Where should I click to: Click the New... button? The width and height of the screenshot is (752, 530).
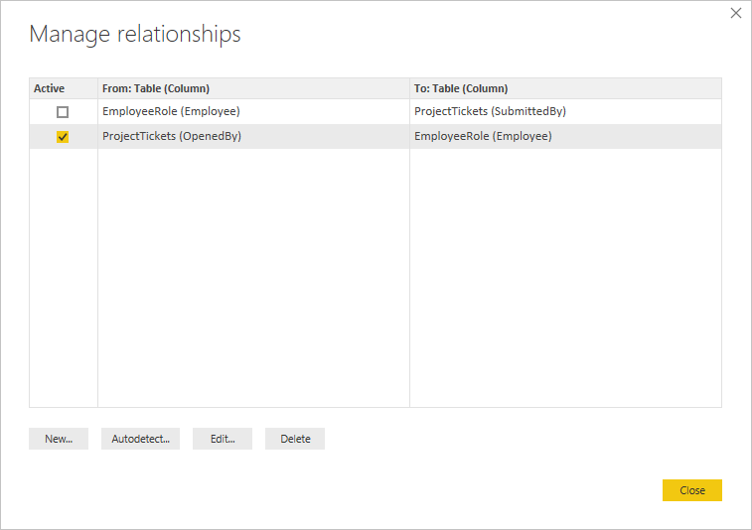click(59, 439)
